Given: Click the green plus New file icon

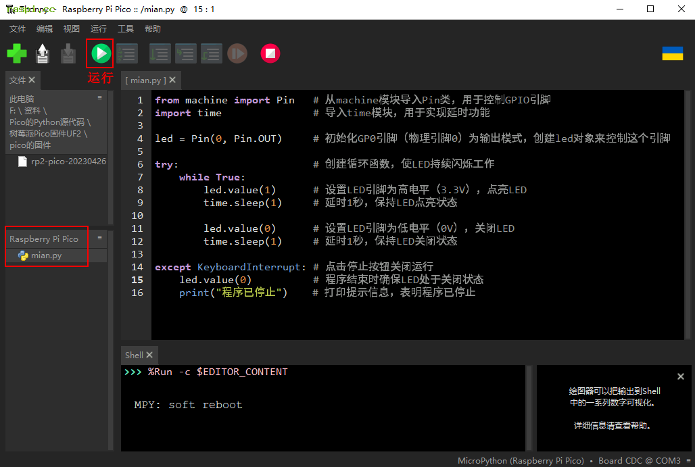Looking at the screenshot, I should pos(17,53).
